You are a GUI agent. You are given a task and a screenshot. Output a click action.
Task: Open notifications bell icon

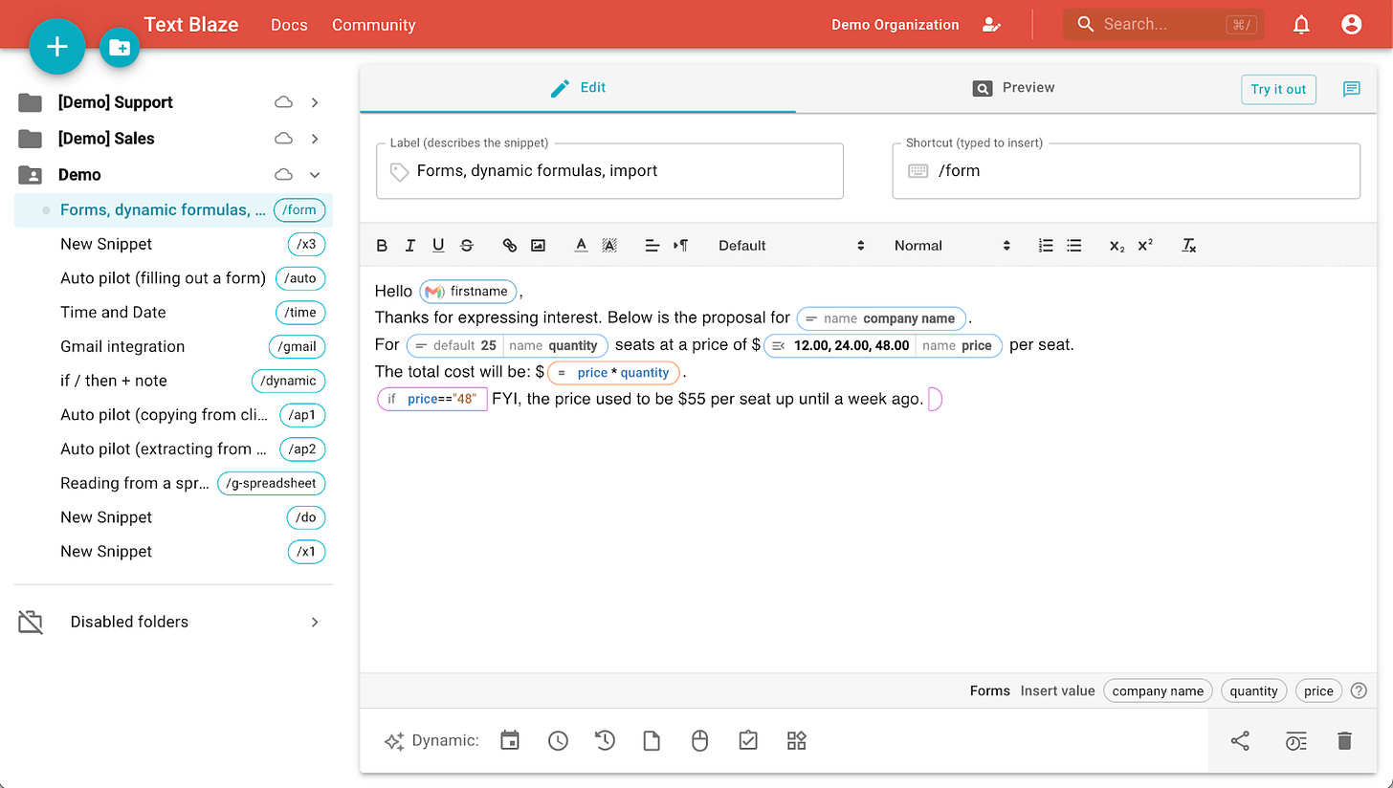click(x=1301, y=25)
